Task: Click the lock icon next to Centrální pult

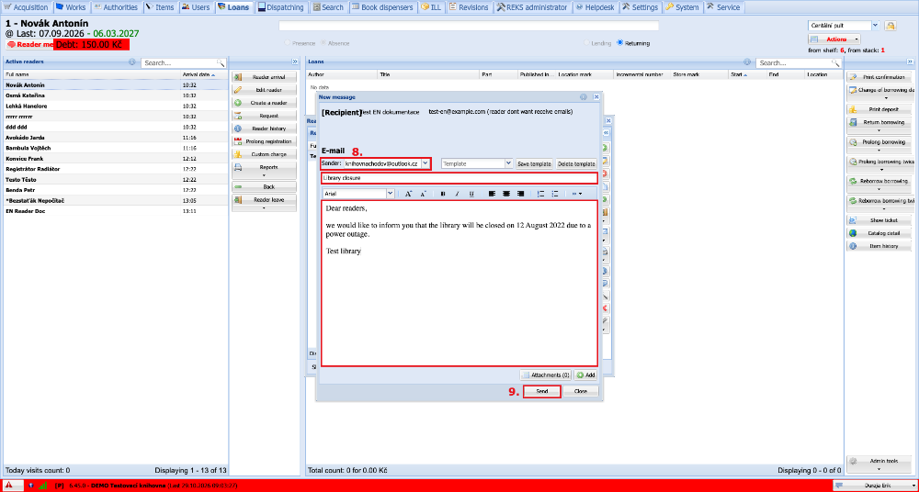Action: [x=891, y=26]
